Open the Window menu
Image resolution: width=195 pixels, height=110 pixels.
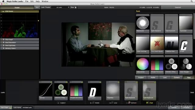point(45,1)
